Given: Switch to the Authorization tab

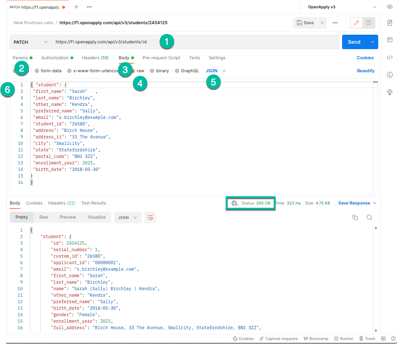Looking at the screenshot, I should [57, 58].
